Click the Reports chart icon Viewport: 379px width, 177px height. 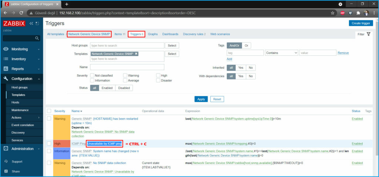click(6, 69)
